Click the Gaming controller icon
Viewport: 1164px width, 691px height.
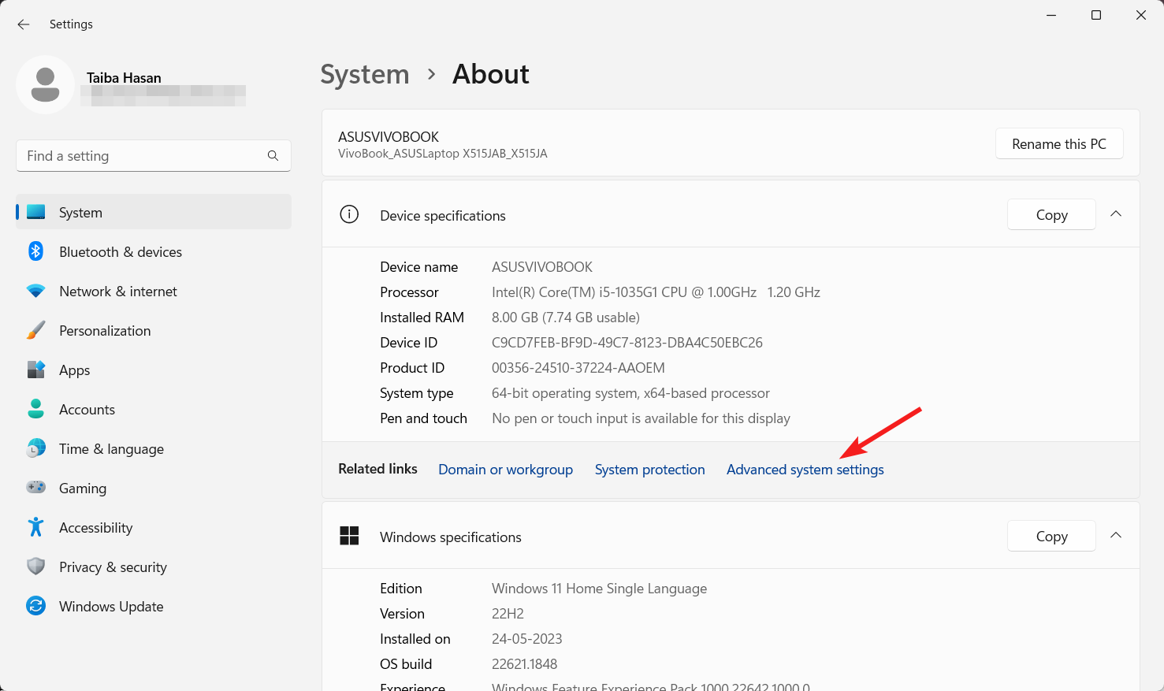point(35,488)
